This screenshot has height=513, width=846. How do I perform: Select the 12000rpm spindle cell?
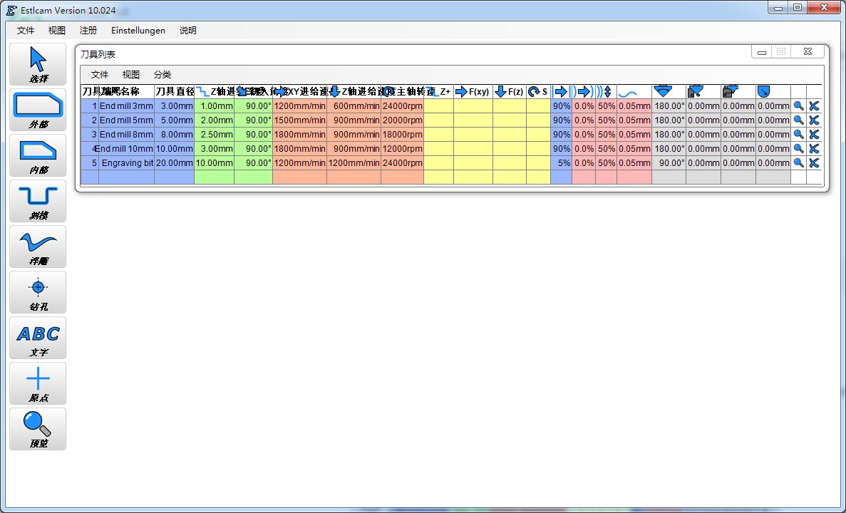[403, 148]
